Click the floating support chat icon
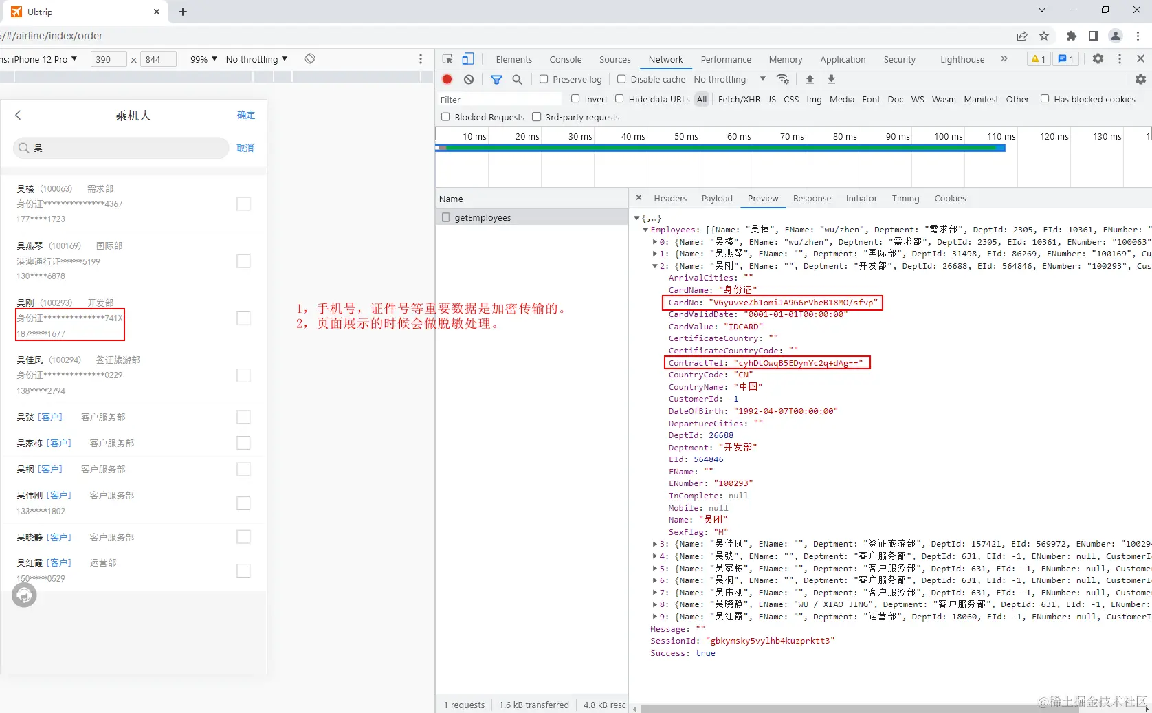The image size is (1152, 713). pyautogui.click(x=24, y=595)
